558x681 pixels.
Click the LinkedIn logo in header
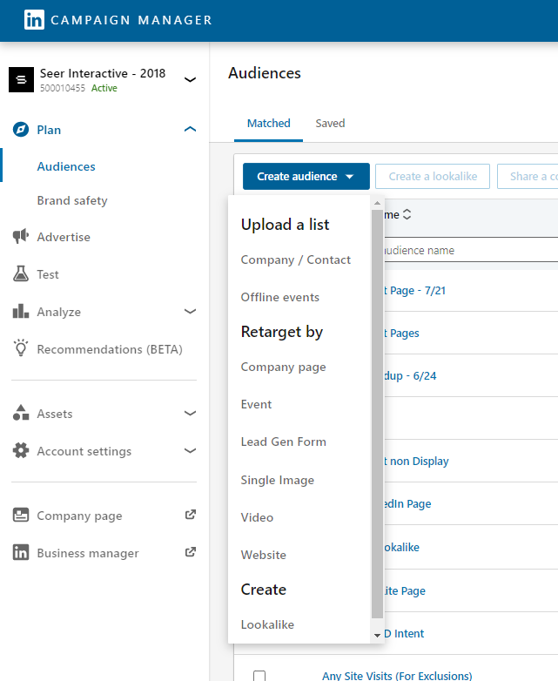tap(34, 20)
